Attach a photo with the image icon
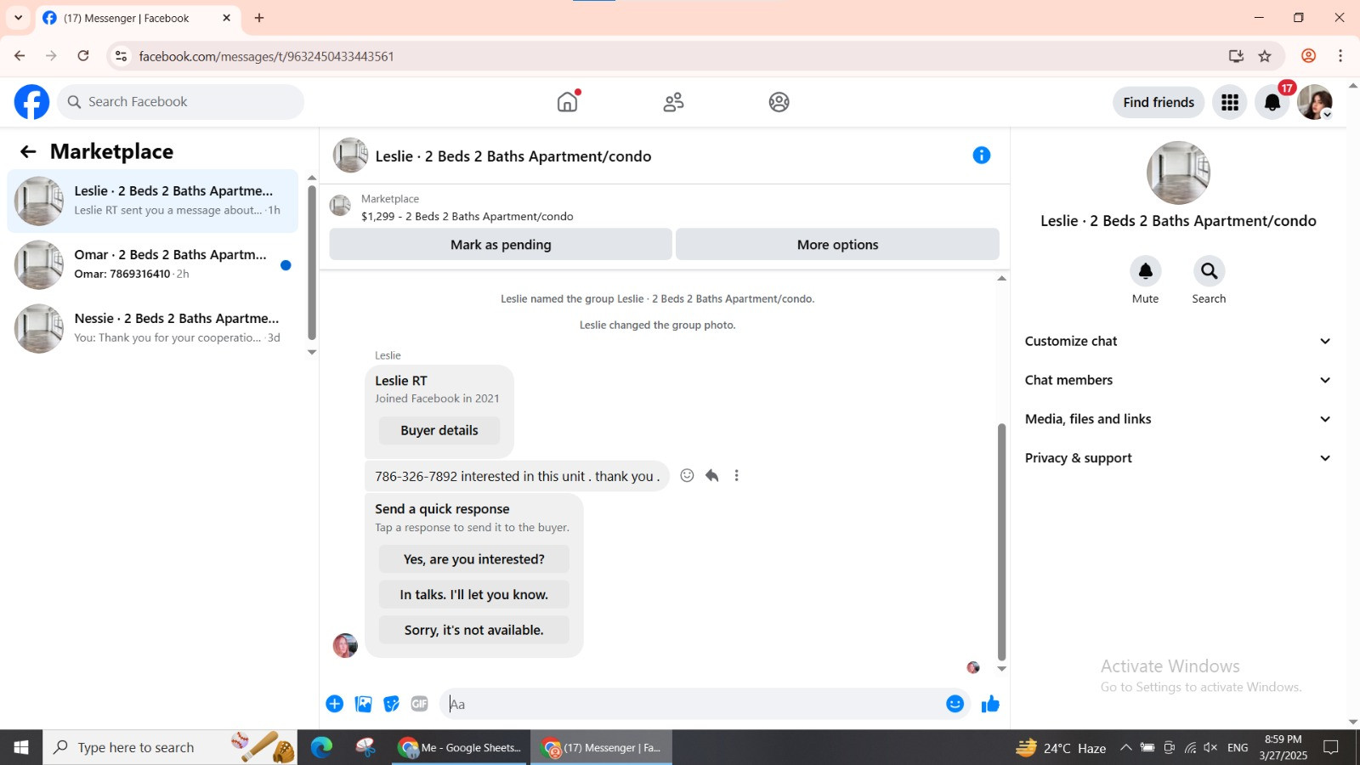 (364, 704)
